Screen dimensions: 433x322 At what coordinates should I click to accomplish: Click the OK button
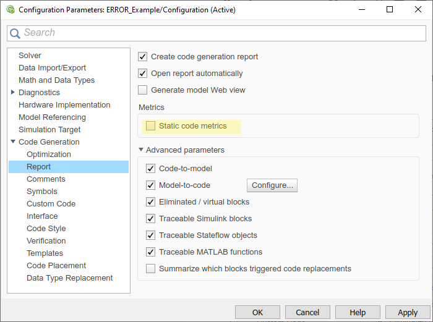[x=257, y=312]
